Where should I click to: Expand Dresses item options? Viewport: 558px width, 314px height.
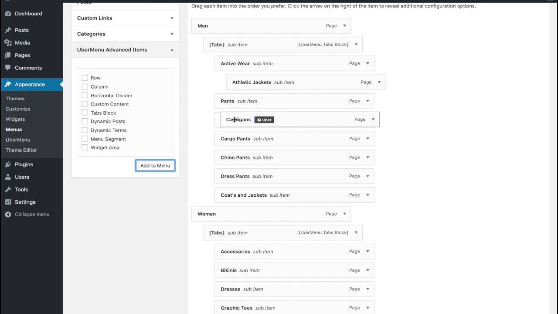[x=367, y=289]
